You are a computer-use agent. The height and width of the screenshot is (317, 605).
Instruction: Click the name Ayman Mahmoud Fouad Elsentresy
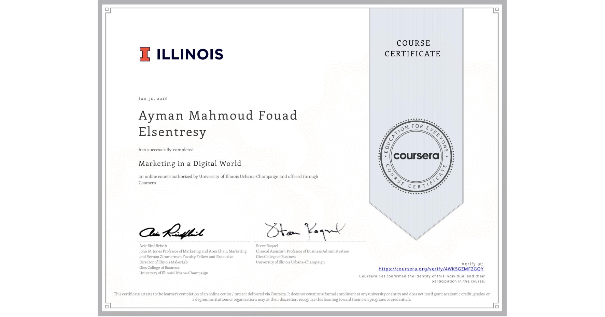click(218, 123)
